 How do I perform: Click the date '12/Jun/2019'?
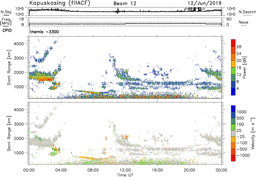coord(204,3)
